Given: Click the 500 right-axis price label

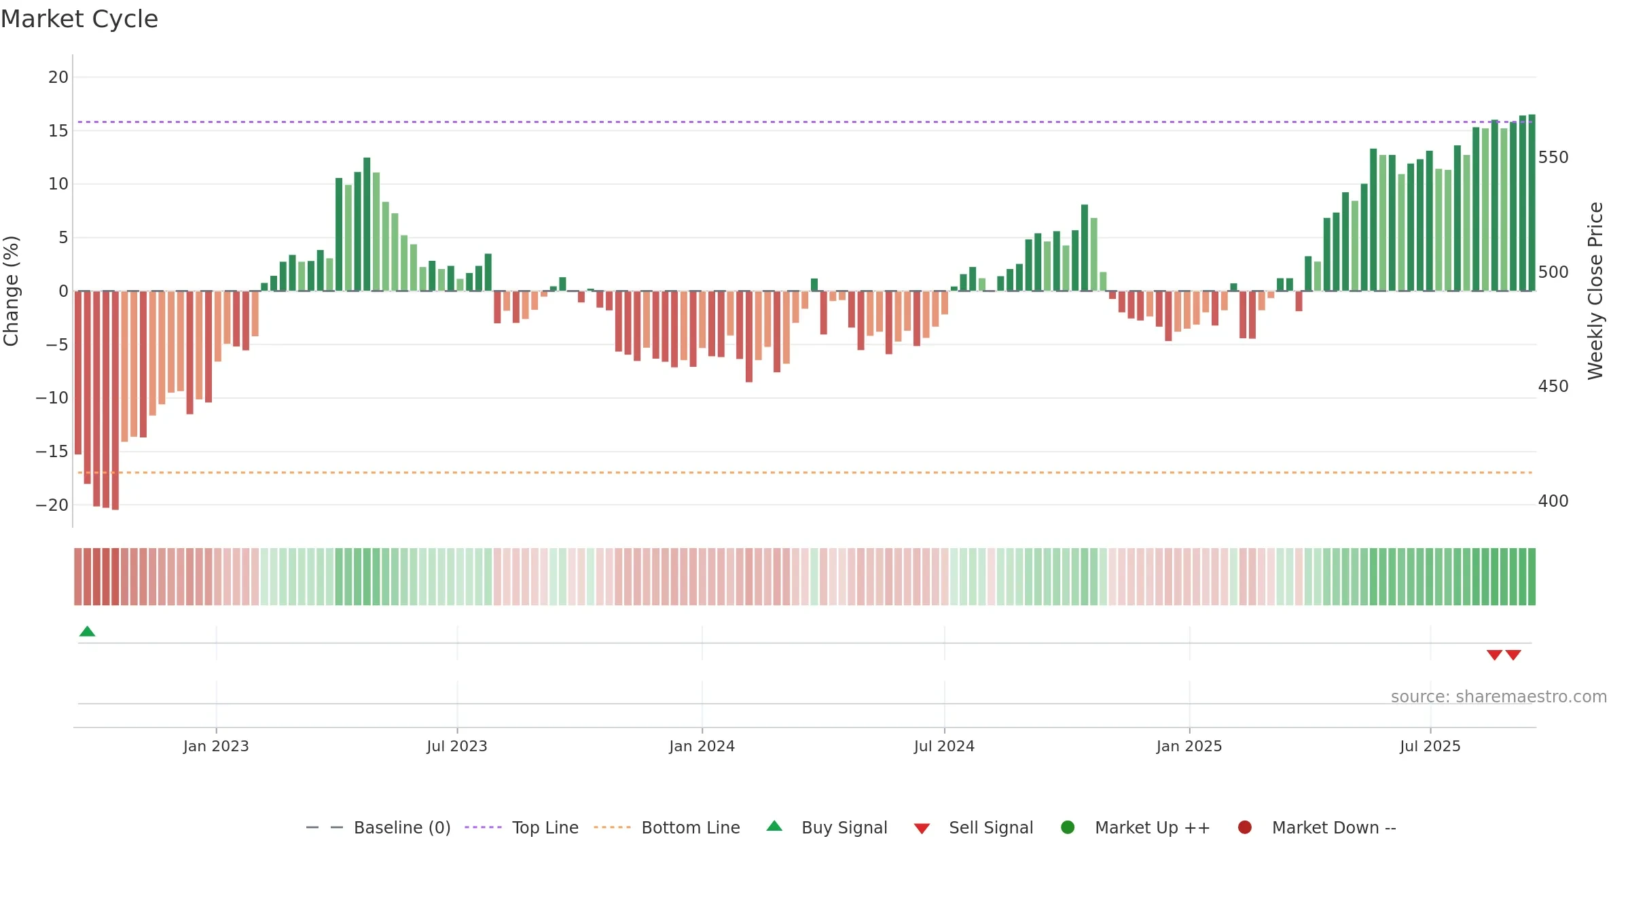Looking at the screenshot, I should click(1553, 272).
